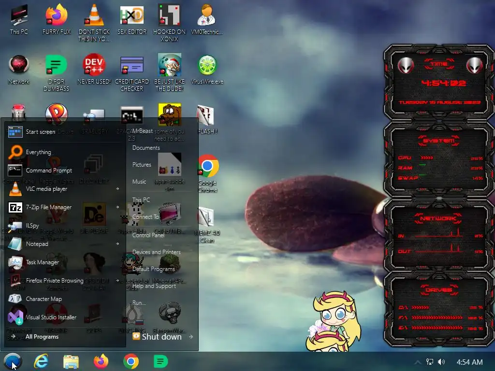495x371 pixels.
Task: Open the D FOR DUMBASS shortcut
Action: [56, 73]
